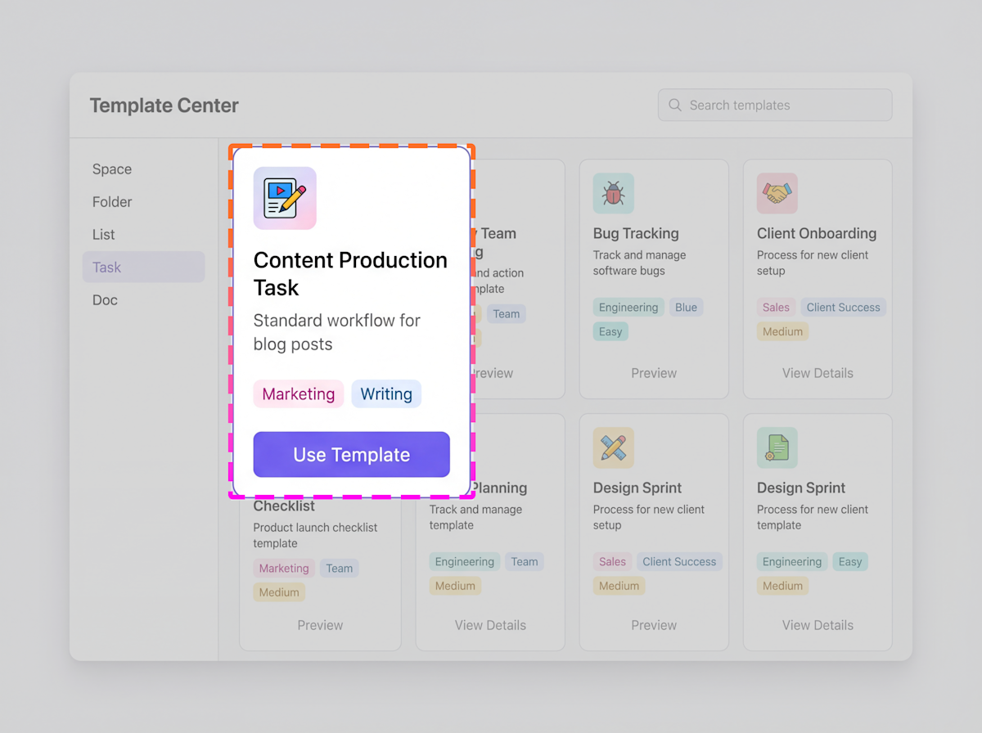Click Sales tag on Client Onboarding card
982x733 pixels.
tap(776, 308)
